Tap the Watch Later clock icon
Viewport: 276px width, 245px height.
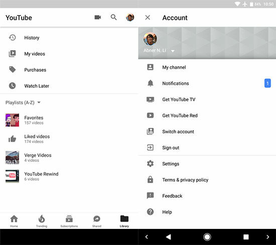click(13, 86)
